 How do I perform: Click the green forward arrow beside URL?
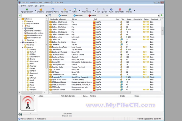click(162, 15)
